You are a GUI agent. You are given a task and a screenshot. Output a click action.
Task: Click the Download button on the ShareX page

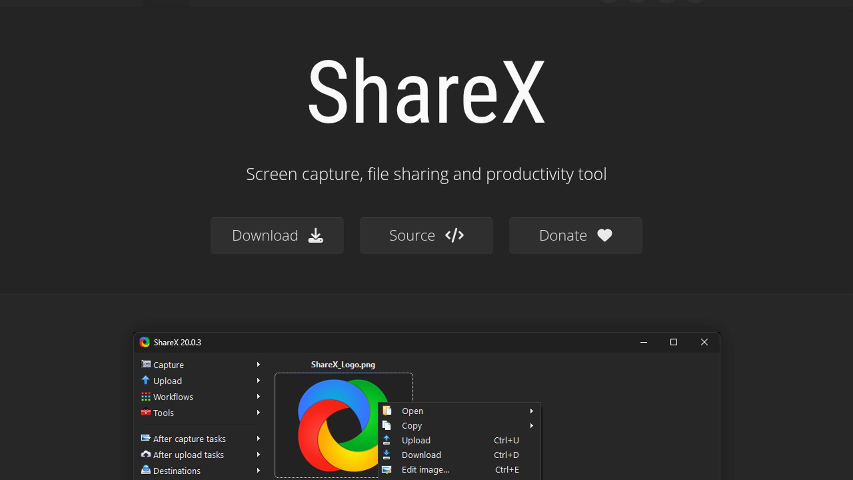point(277,236)
